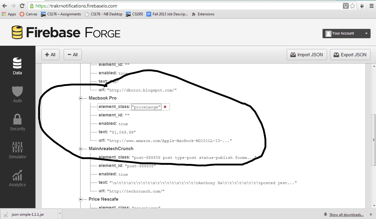The image size is (376, 219).
Task: Click the Firebase Forge logo
Action: point(66,32)
